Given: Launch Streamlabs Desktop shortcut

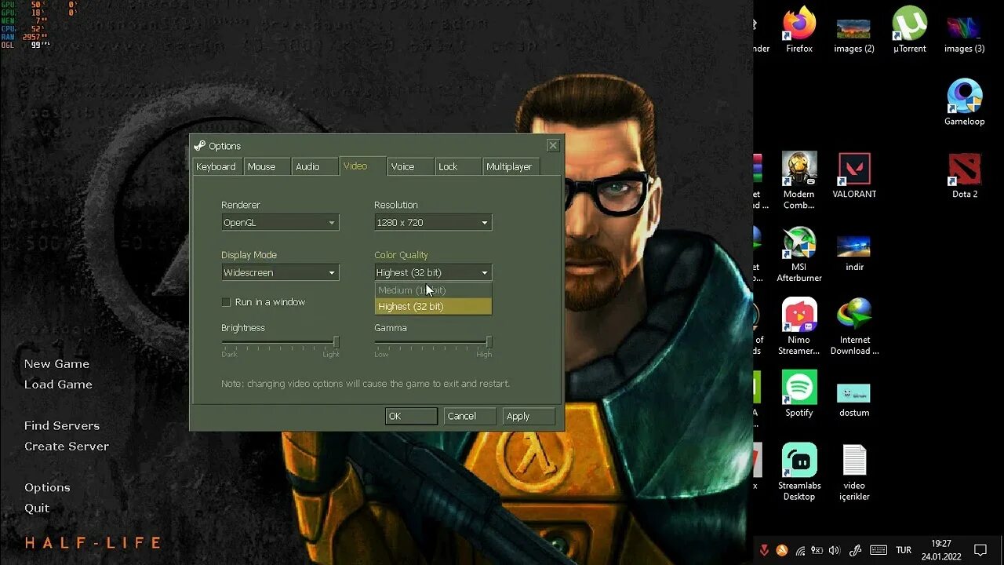Looking at the screenshot, I should pos(798,472).
